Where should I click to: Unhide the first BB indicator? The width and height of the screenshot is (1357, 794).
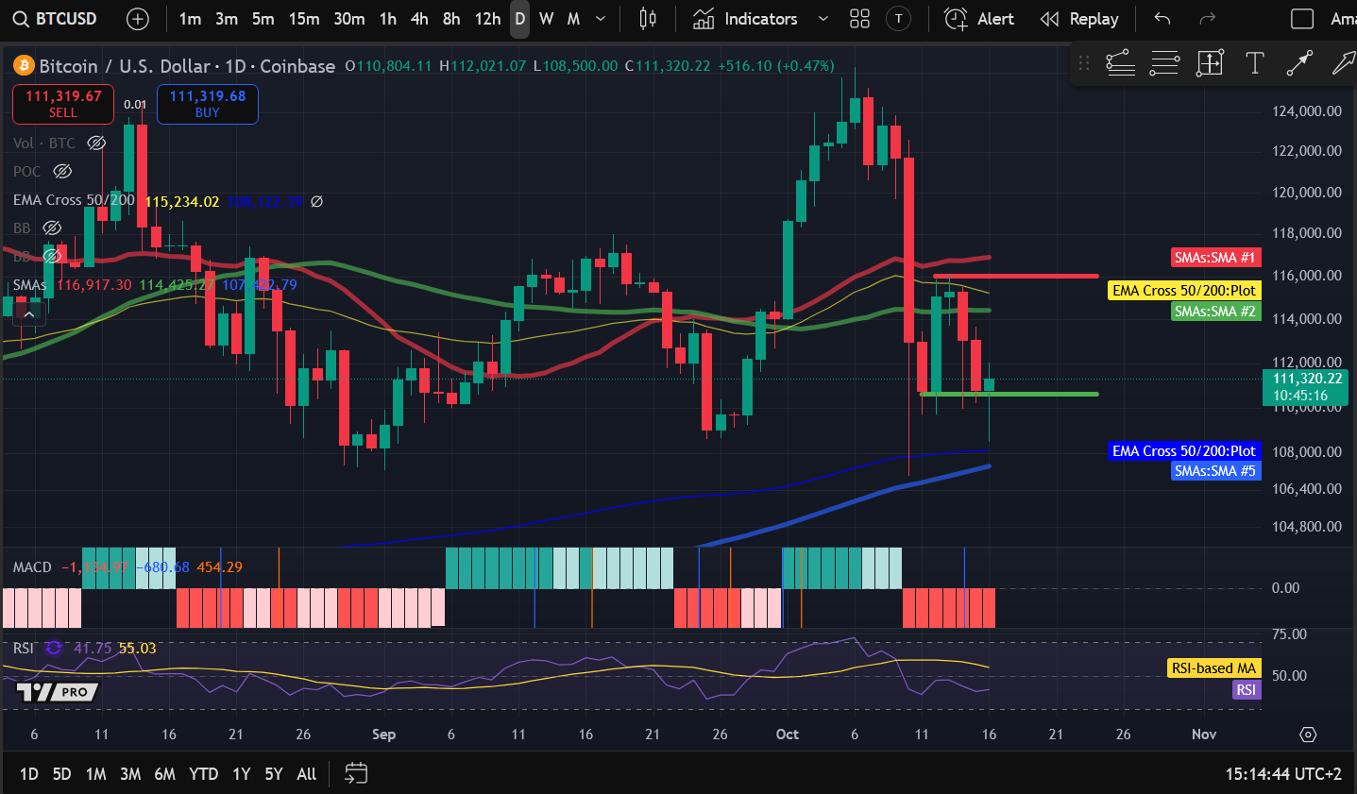click(52, 228)
